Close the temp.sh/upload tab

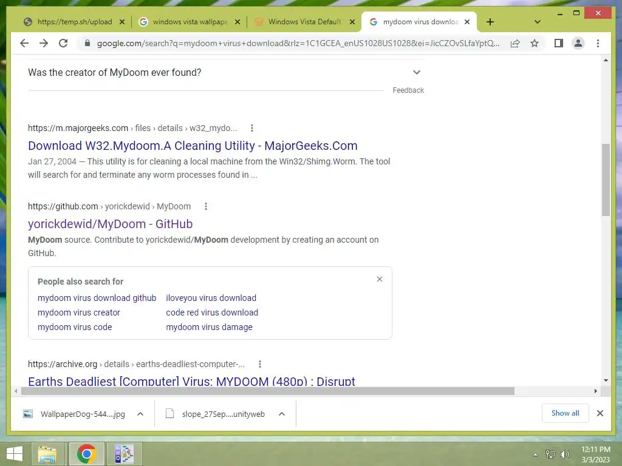pyautogui.click(x=122, y=22)
